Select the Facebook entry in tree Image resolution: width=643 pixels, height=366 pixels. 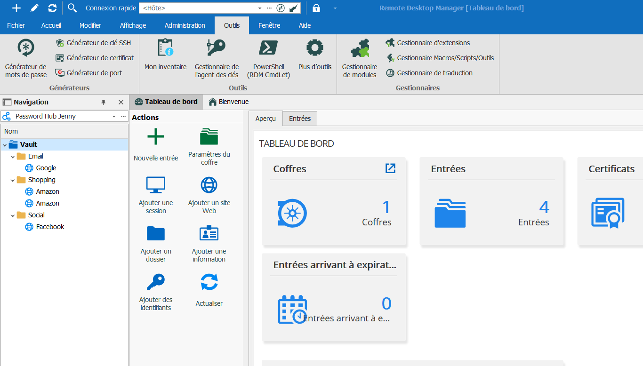[x=50, y=227]
